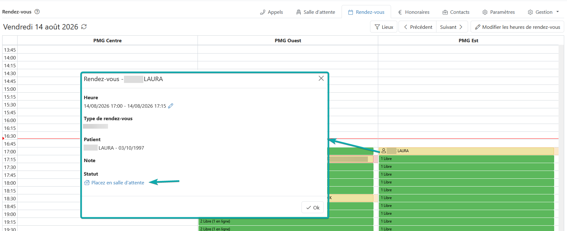567x231 pixels.
Task: Edit appointment time with the pencil icon
Action: point(171,106)
